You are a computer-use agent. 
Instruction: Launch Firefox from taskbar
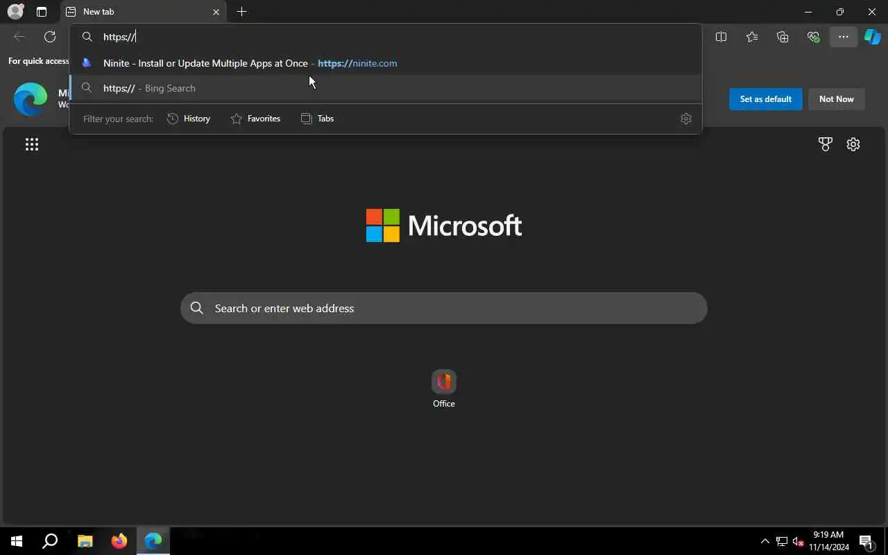(119, 541)
